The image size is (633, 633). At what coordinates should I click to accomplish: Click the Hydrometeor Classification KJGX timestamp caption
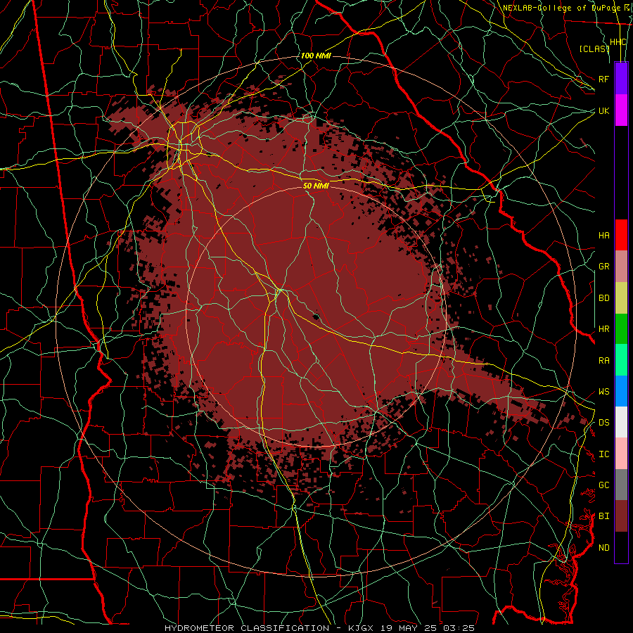(x=319, y=628)
